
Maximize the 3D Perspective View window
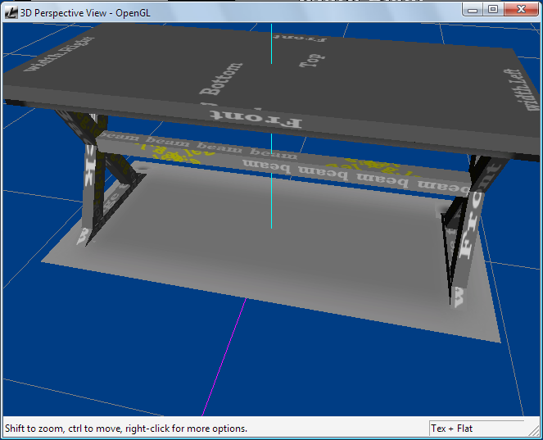493,9
